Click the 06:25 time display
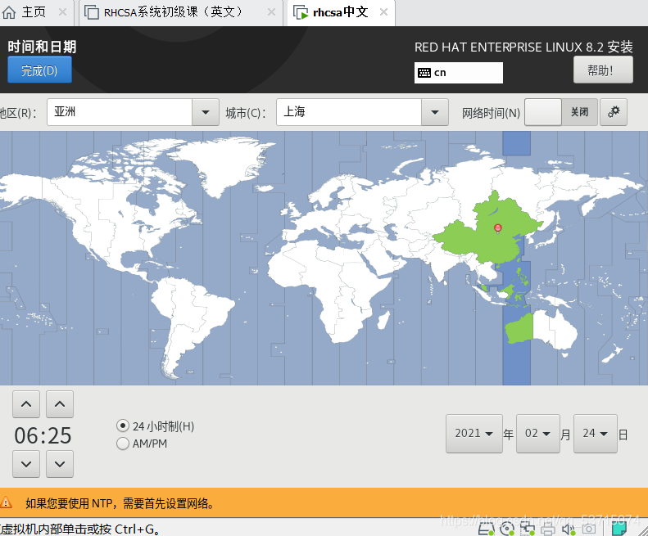This screenshot has width=648, height=536. click(x=43, y=435)
